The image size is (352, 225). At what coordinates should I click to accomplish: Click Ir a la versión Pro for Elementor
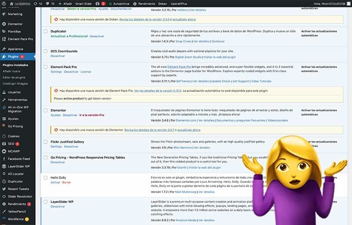[92, 115]
